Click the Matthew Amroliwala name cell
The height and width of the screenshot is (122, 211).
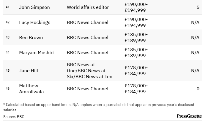pos(31,89)
